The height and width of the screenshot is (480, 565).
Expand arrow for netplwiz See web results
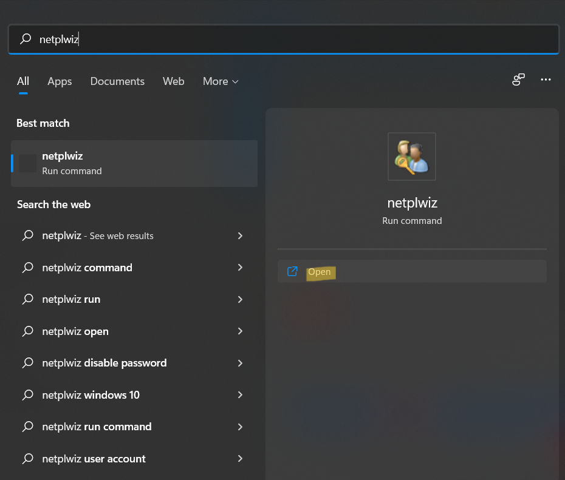[x=241, y=235]
